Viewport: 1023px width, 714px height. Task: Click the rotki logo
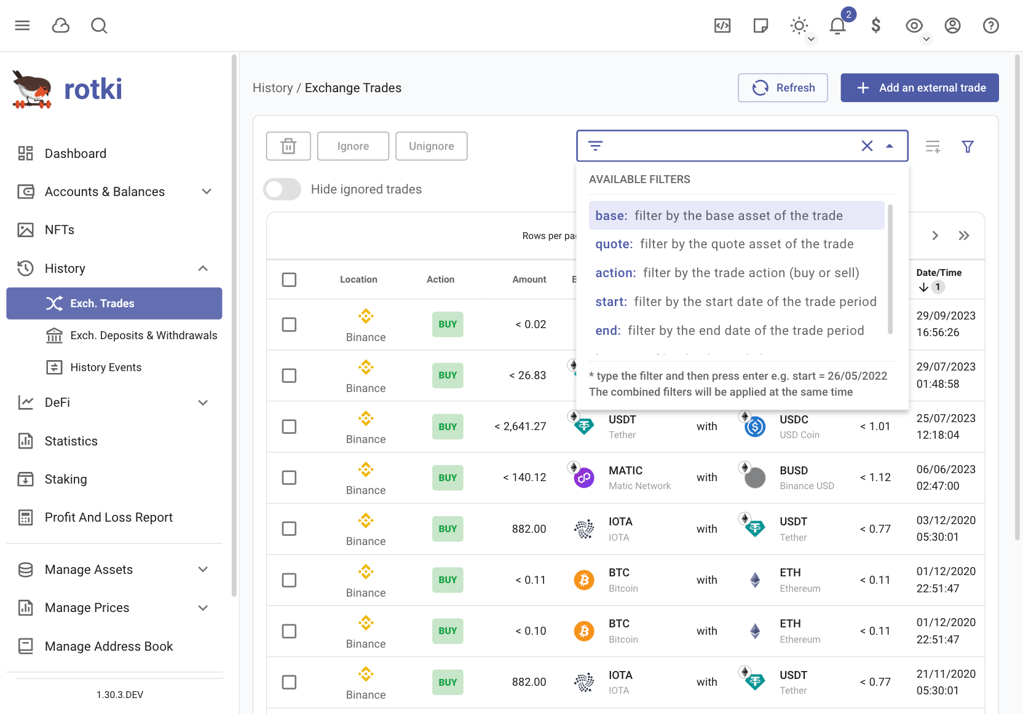(68, 89)
